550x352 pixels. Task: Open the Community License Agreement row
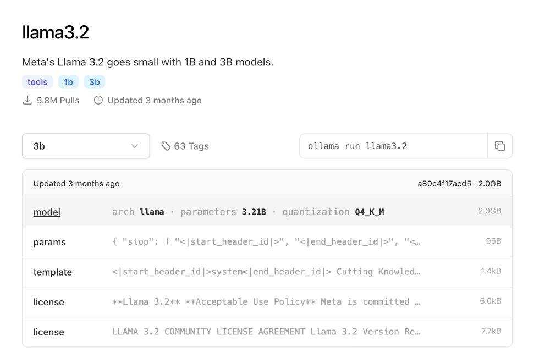(267, 332)
